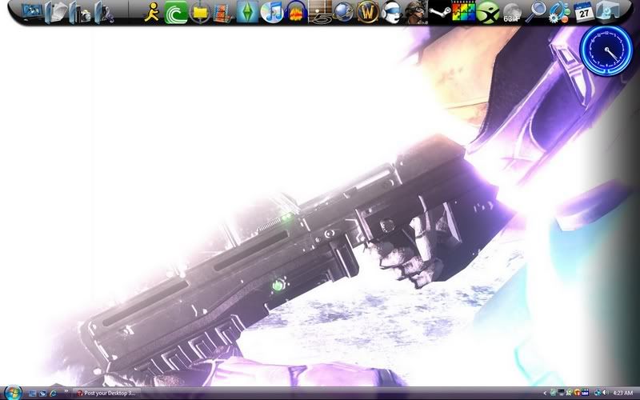Image resolution: width=640 pixels, height=400 pixels.
Task: Open the My Computer dock icon
Action: (32, 11)
